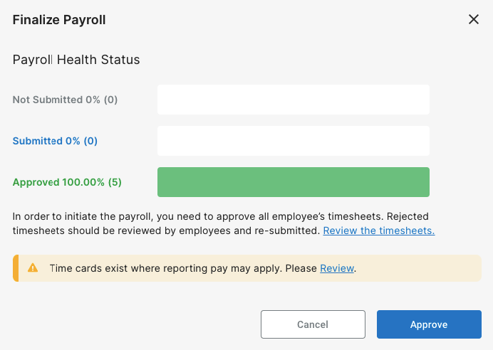The width and height of the screenshot is (493, 350).
Task: Select the Approved 100.00% (5) label
Action: click(67, 182)
